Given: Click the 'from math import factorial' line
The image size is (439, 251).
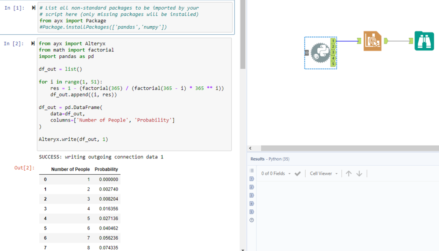Looking at the screenshot, I should (76, 50).
